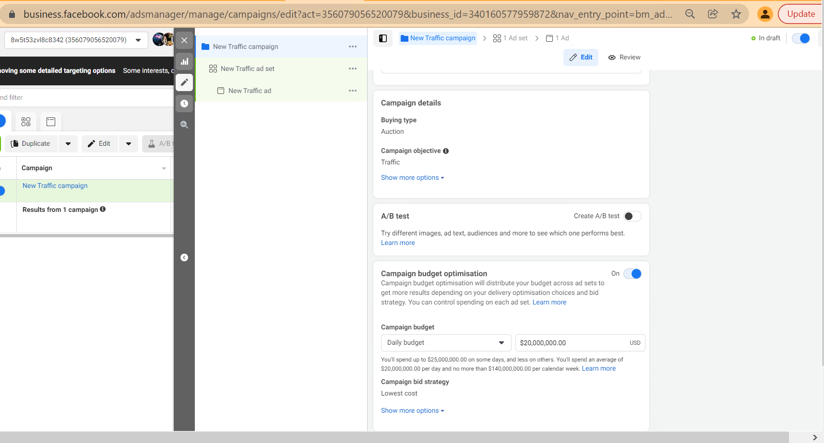Click the horizontal scrollbar right arrow
This screenshot has height=443, width=824.
pyautogui.click(x=814, y=437)
